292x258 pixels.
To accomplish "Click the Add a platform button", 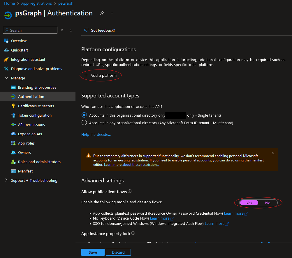I will (101, 75).
